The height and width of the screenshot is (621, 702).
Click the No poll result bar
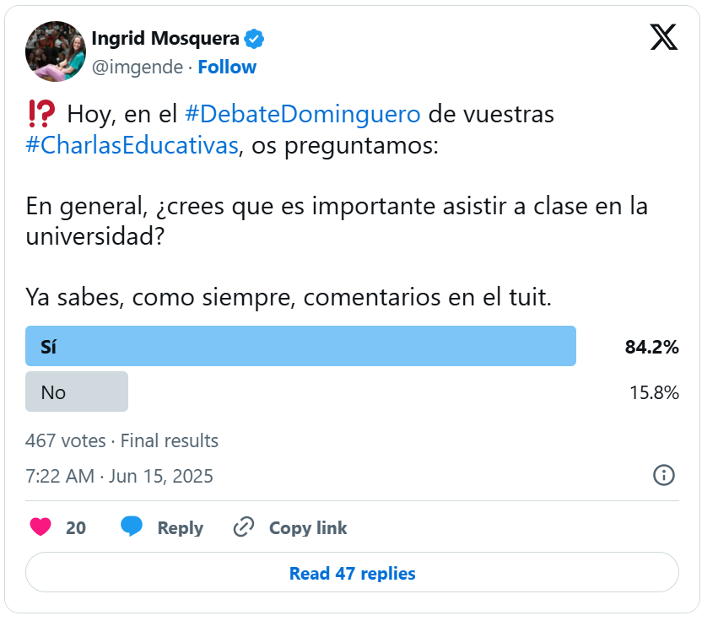[x=77, y=391]
